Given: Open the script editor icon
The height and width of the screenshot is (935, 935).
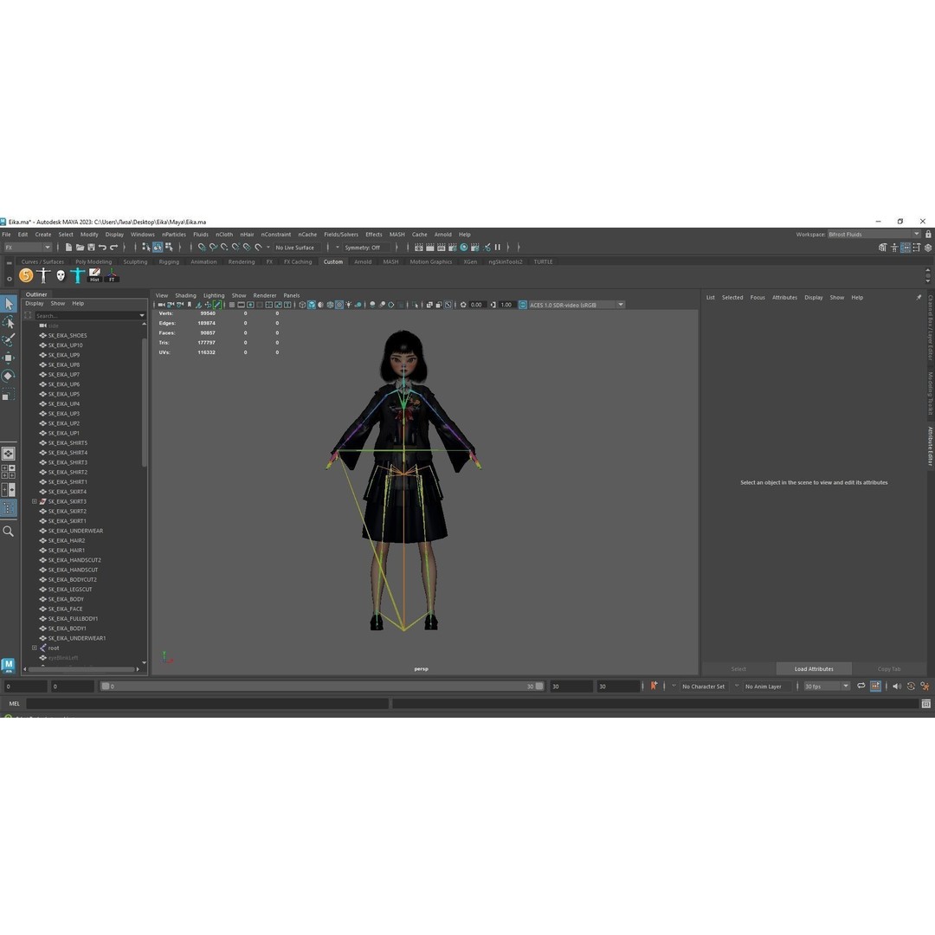Looking at the screenshot, I should (926, 704).
